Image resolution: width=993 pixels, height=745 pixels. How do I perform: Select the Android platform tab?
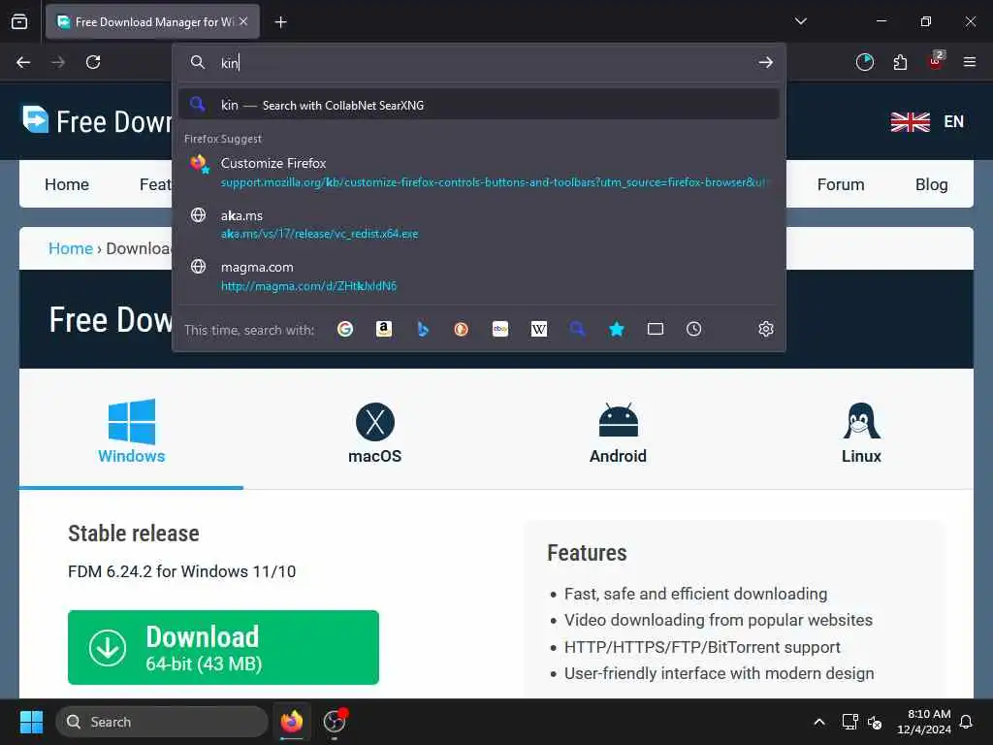coord(618,432)
